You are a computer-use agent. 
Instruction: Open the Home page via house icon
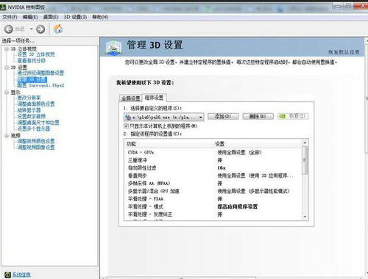[x=58, y=29]
